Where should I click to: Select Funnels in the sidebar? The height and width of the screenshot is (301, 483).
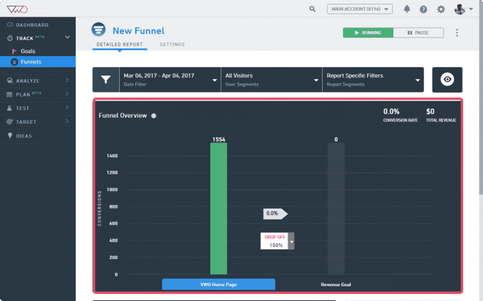coord(38,62)
